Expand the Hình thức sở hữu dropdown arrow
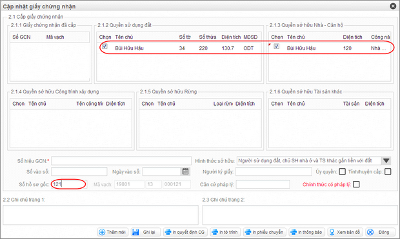Image resolution: width=400 pixels, height=239 pixels. (x=386, y=160)
